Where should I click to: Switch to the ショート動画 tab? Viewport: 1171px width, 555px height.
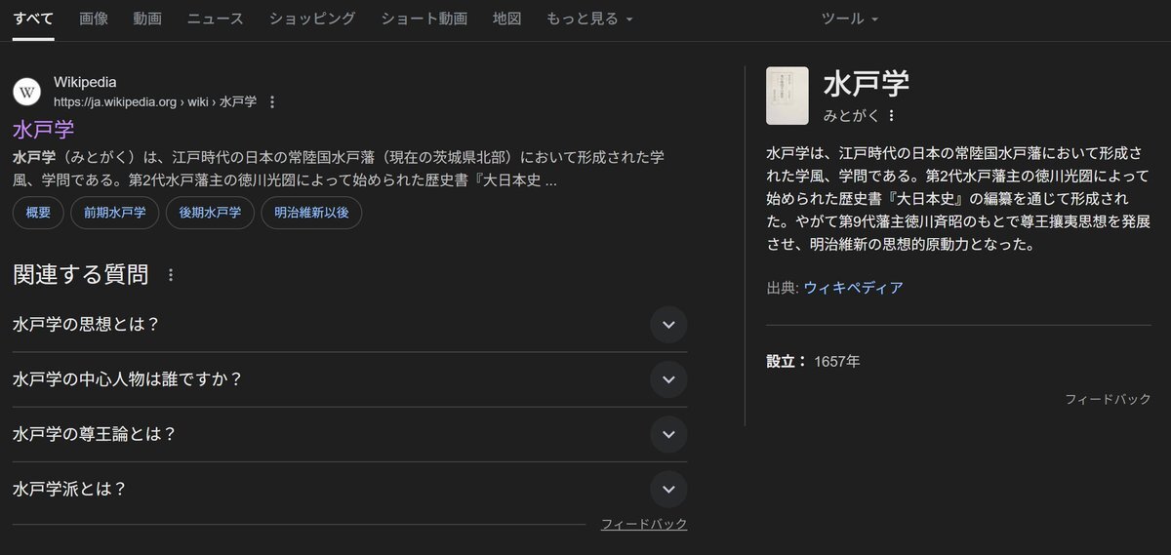pyautogui.click(x=424, y=19)
